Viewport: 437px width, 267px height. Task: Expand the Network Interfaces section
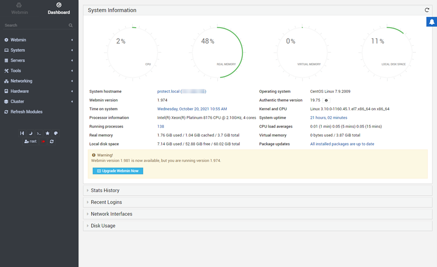(111, 214)
